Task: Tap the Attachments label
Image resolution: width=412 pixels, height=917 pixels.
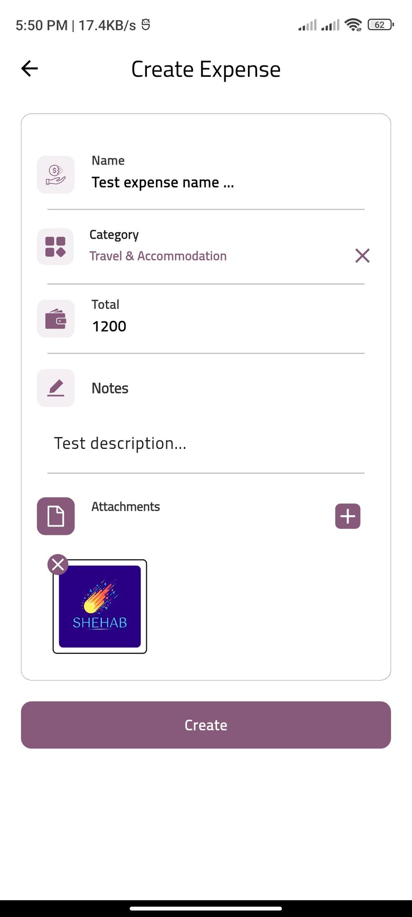Action: 125,507
